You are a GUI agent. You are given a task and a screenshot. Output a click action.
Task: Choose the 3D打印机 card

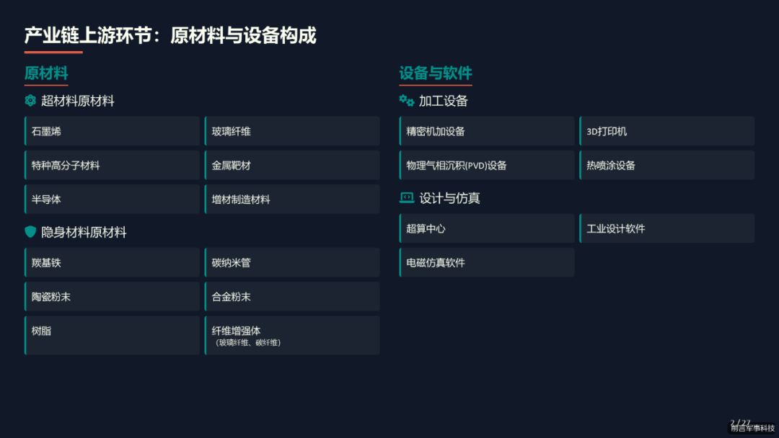(x=667, y=131)
